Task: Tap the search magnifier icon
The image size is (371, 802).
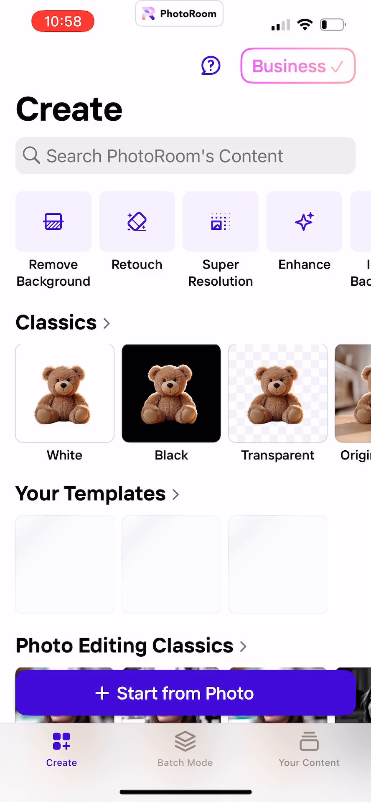Action: 31,155
